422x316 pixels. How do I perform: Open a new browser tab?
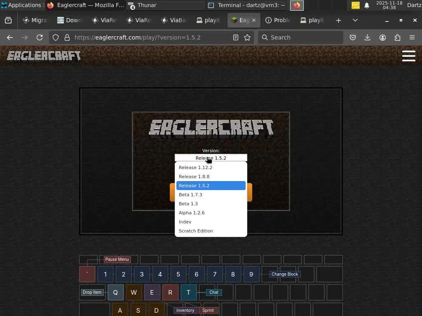pos(339,20)
